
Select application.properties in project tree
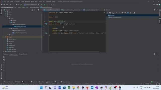click(x=20, y=33)
